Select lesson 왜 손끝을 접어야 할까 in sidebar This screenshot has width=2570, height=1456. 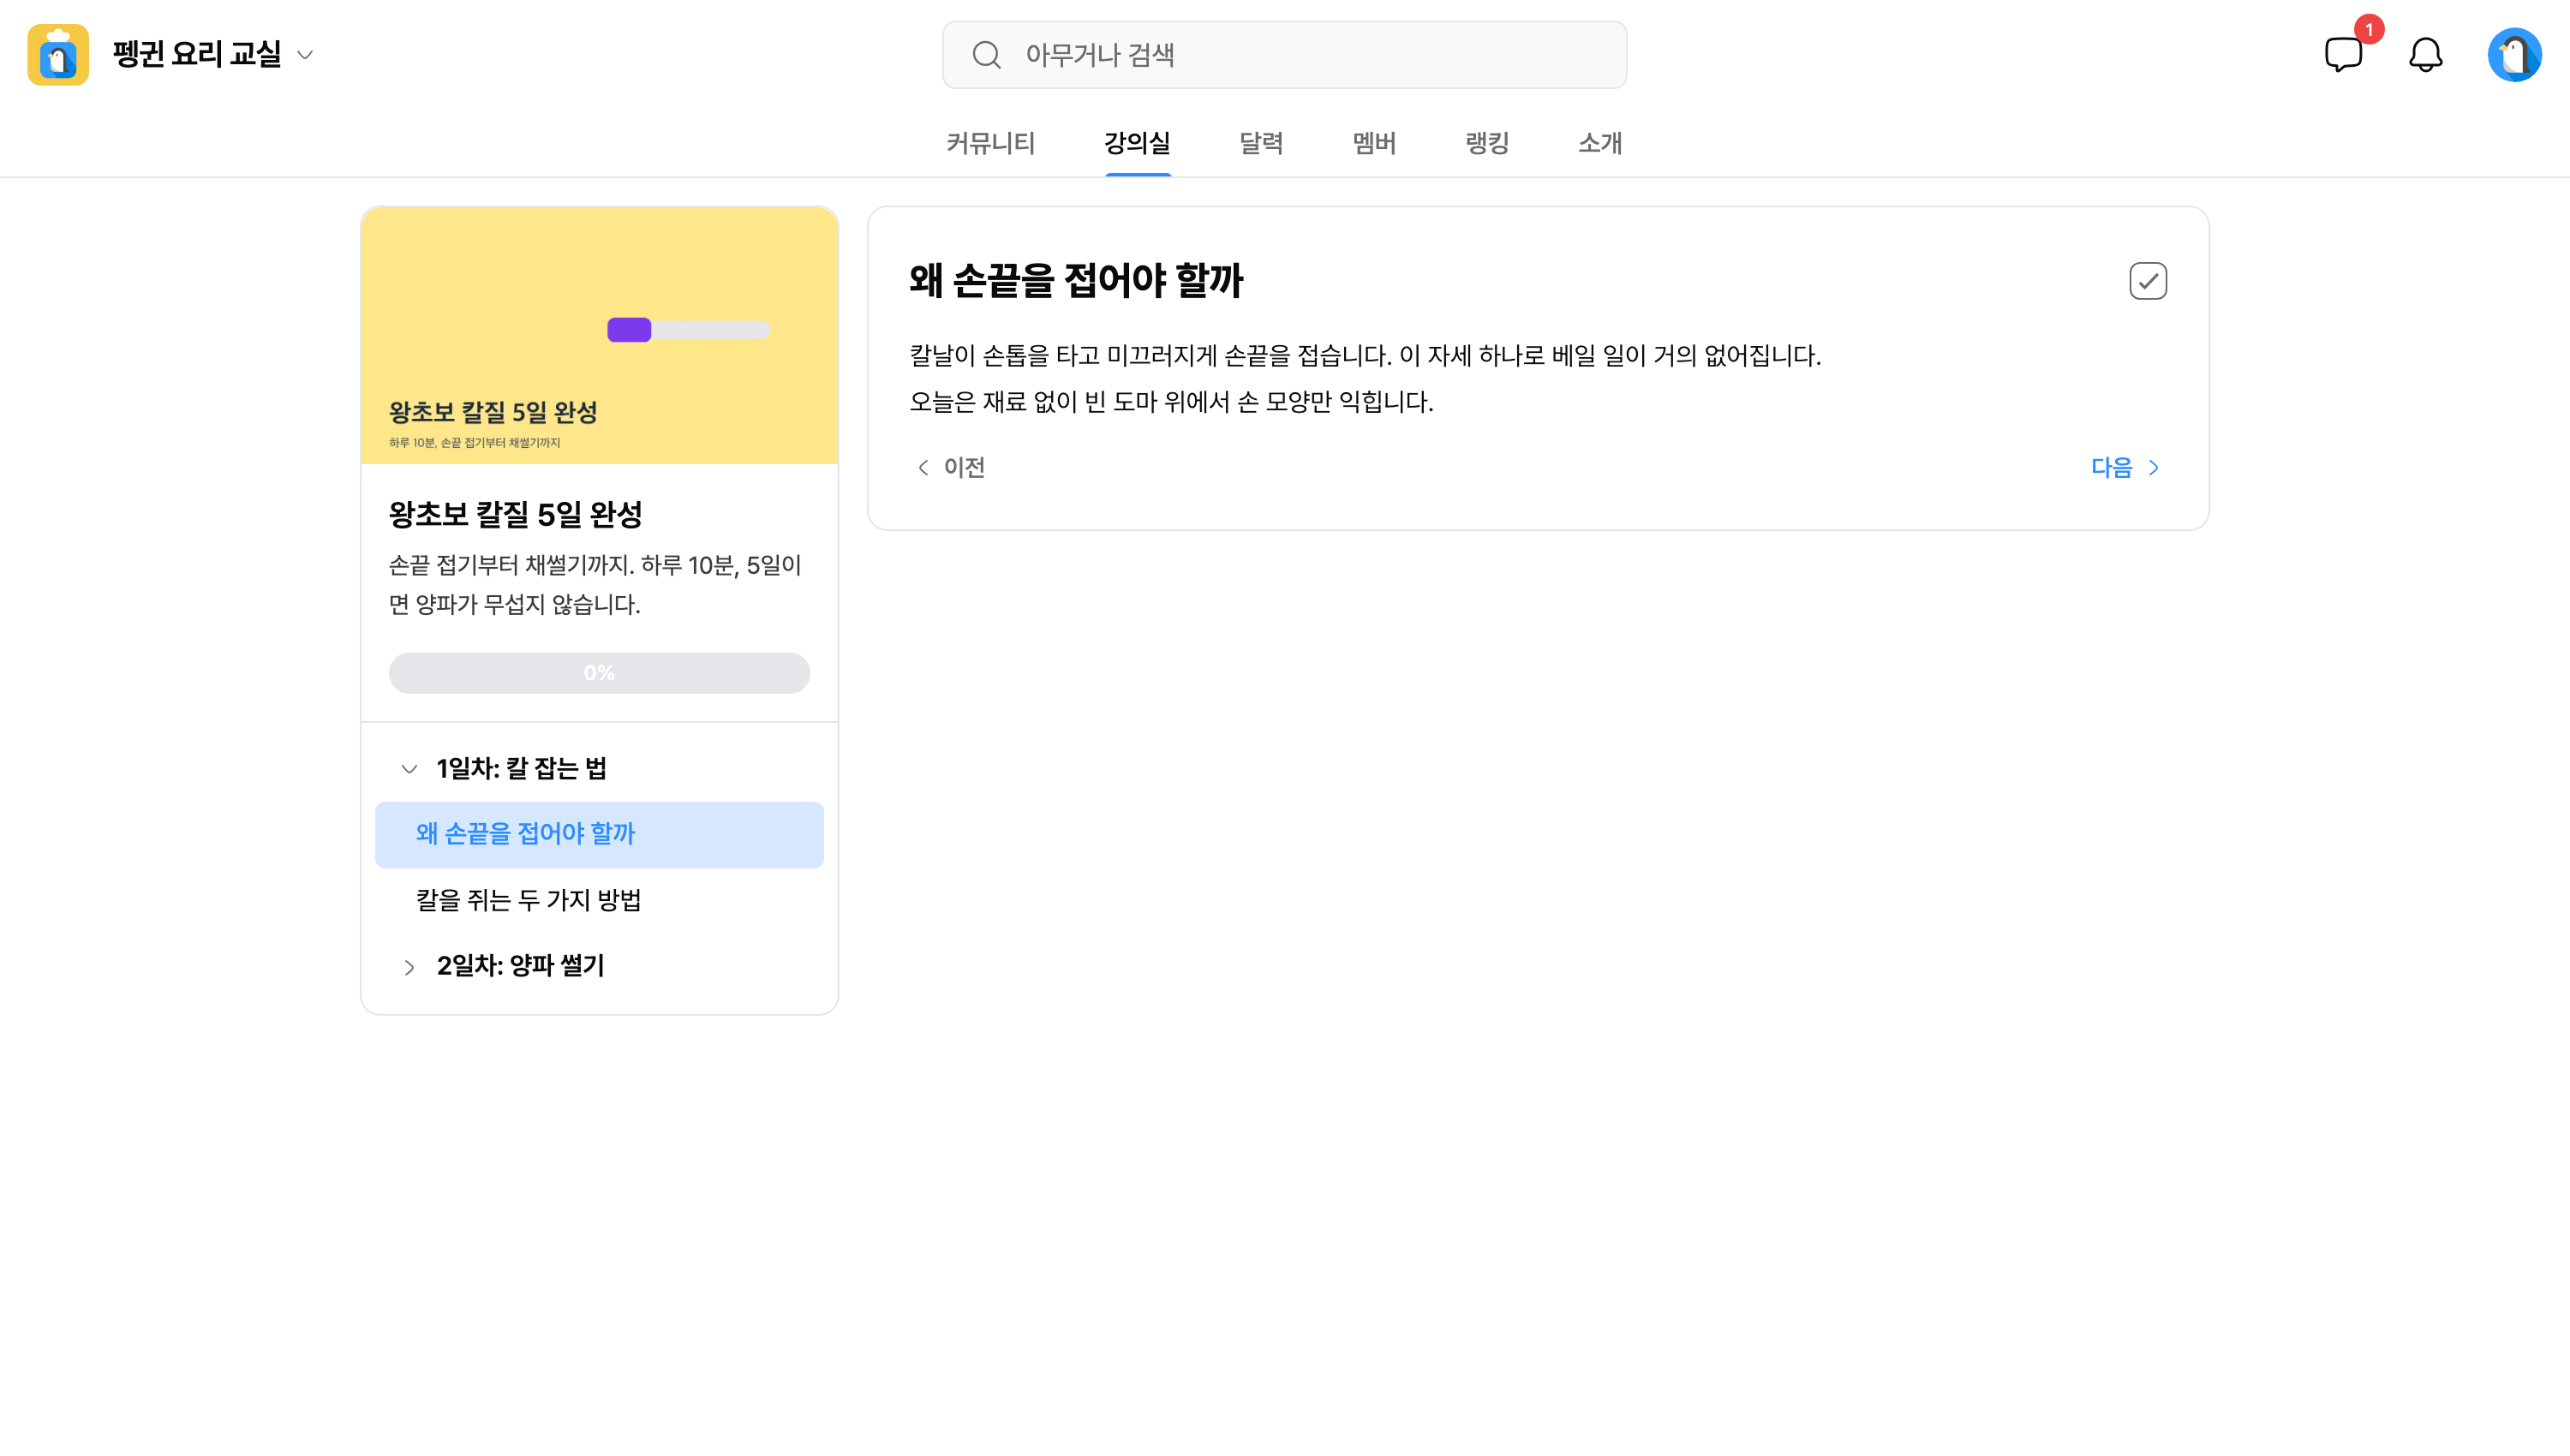[599, 834]
